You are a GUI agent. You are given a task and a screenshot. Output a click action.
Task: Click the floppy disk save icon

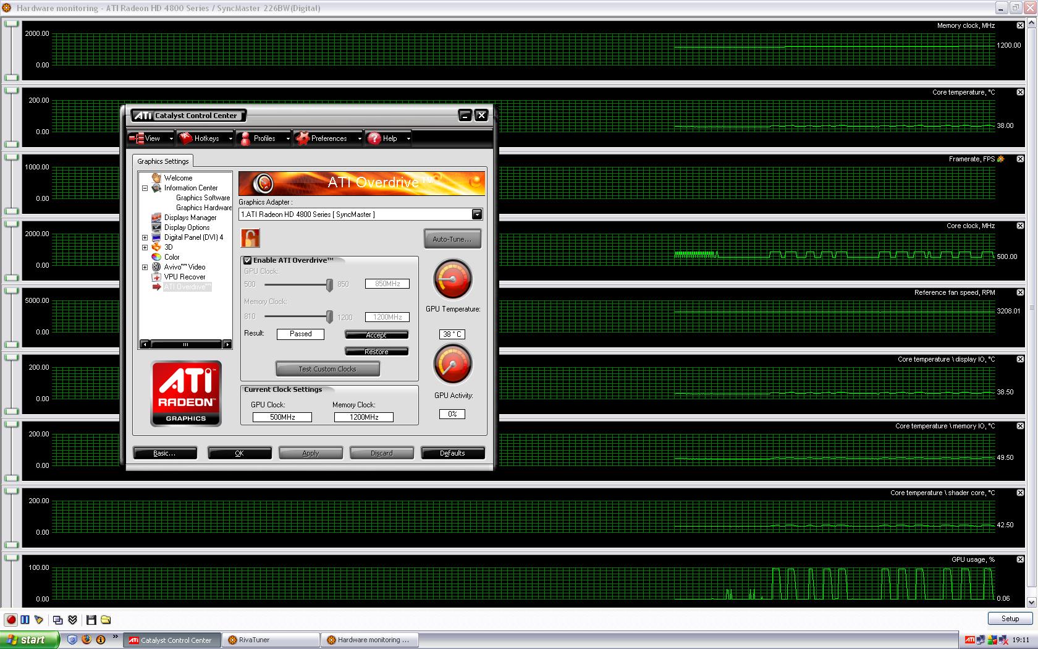pyautogui.click(x=91, y=619)
